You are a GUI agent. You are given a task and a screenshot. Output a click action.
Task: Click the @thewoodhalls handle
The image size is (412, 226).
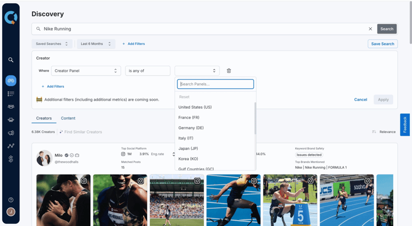[x=67, y=162]
